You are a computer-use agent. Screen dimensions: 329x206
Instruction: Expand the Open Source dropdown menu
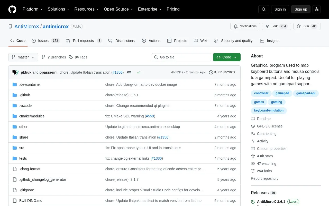118,9
